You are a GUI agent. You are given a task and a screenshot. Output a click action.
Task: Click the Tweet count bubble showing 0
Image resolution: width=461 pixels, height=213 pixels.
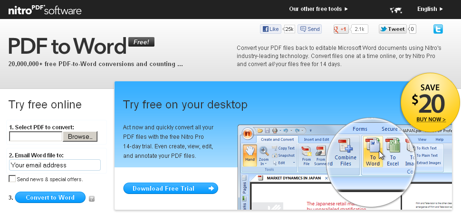[x=412, y=29]
